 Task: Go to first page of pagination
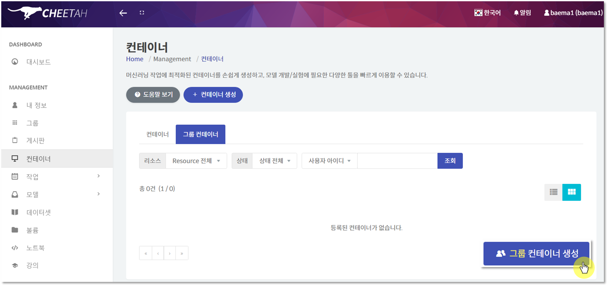click(x=146, y=253)
